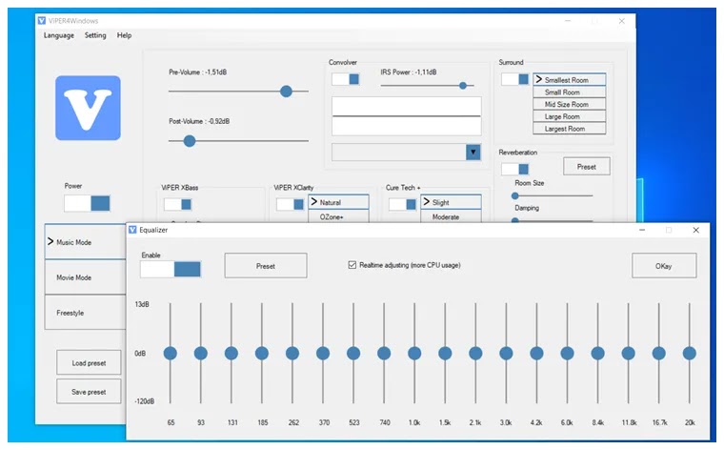
Task: Open the Convolver dropdown arrow
Action: (x=473, y=152)
